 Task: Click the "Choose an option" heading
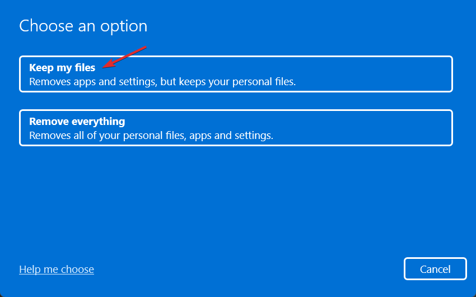[83, 26]
